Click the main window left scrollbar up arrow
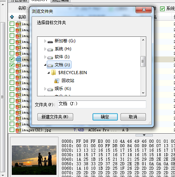 click(3, 5)
